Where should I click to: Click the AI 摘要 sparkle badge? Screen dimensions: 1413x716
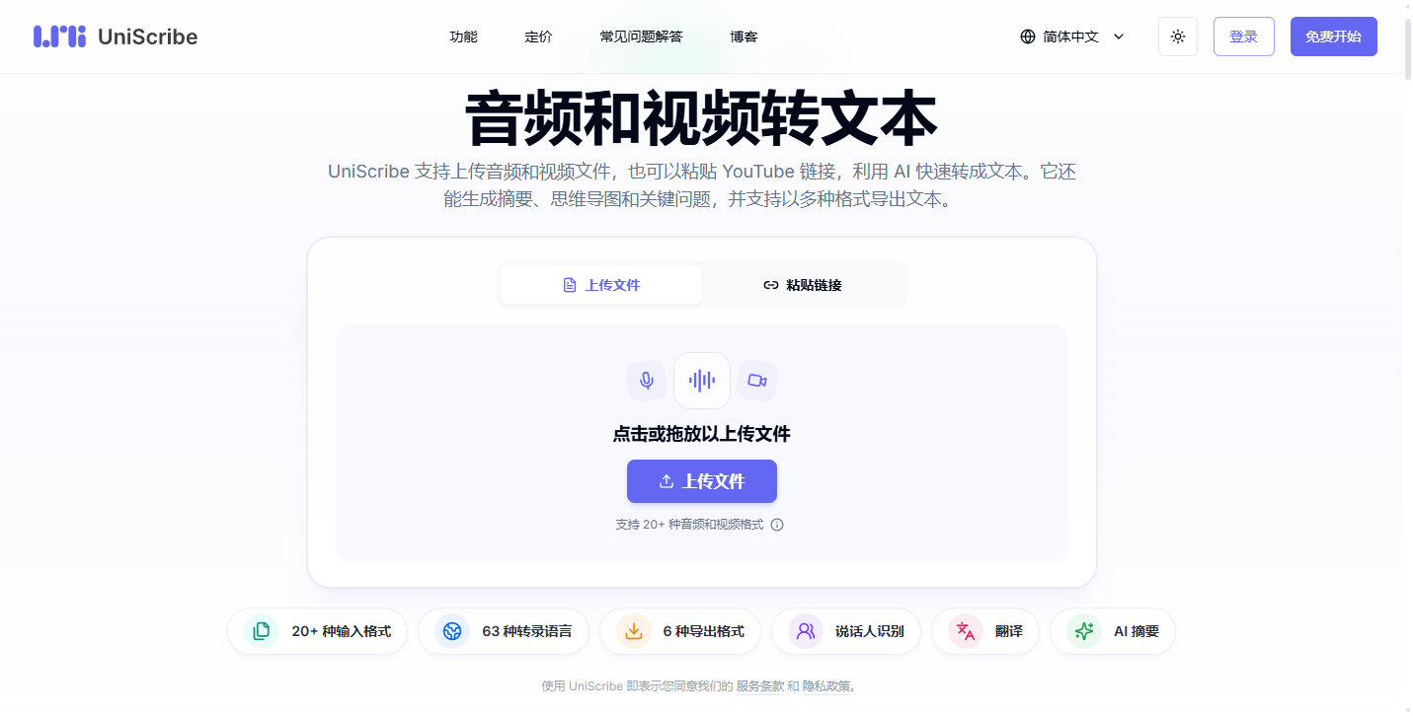[1113, 631]
